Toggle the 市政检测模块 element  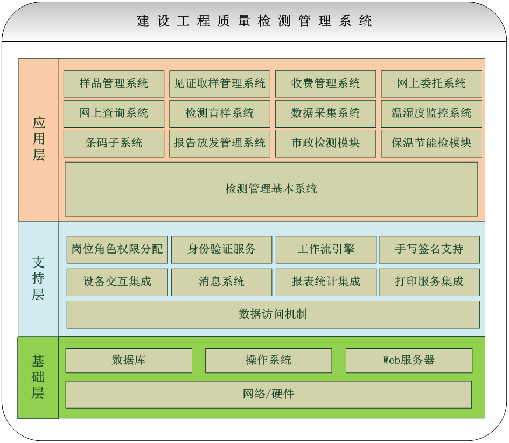(326, 144)
